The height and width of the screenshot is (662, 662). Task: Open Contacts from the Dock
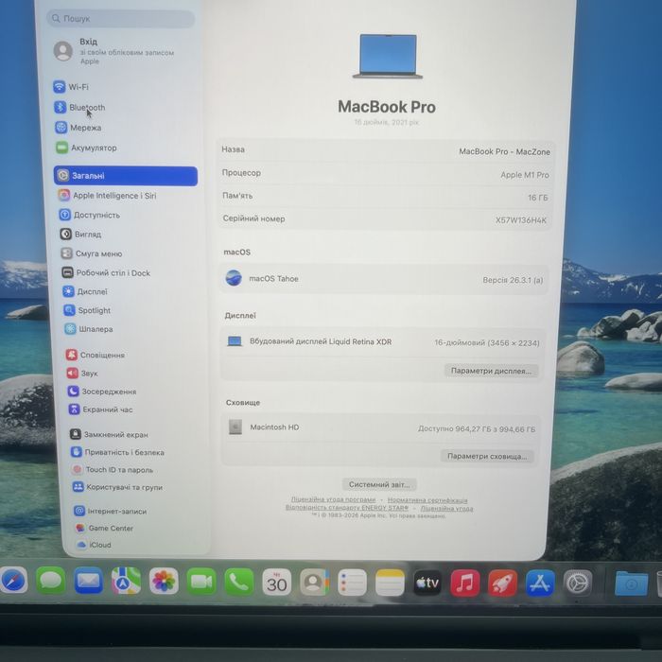[314, 583]
